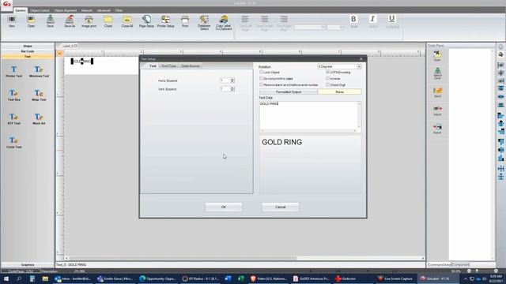
Task: Click the Import icon in the right panel
Action: [437, 110]
